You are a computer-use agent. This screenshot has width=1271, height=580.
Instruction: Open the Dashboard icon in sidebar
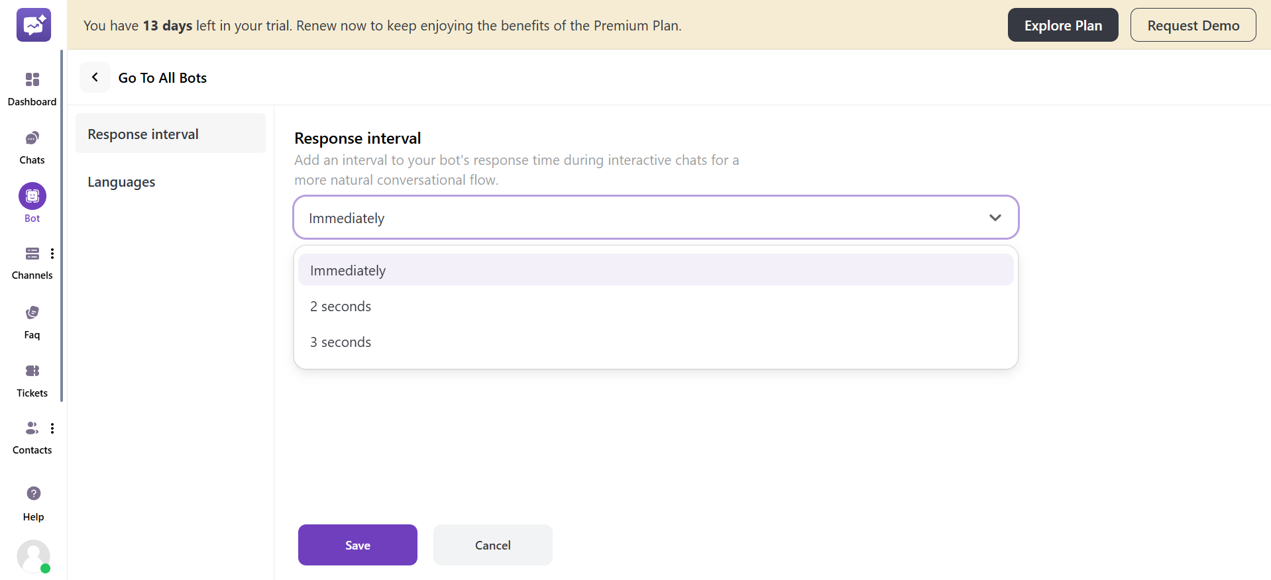[32, 80]
